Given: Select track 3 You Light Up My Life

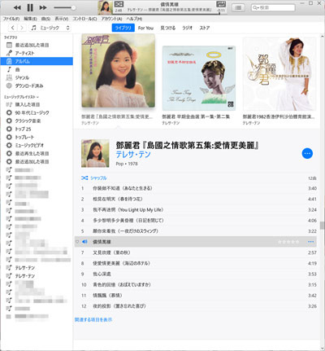Looking at the screenshot, I should coord(197,209).
